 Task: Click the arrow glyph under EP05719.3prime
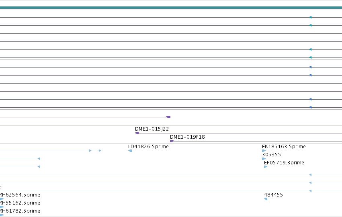tap(266, 167)
